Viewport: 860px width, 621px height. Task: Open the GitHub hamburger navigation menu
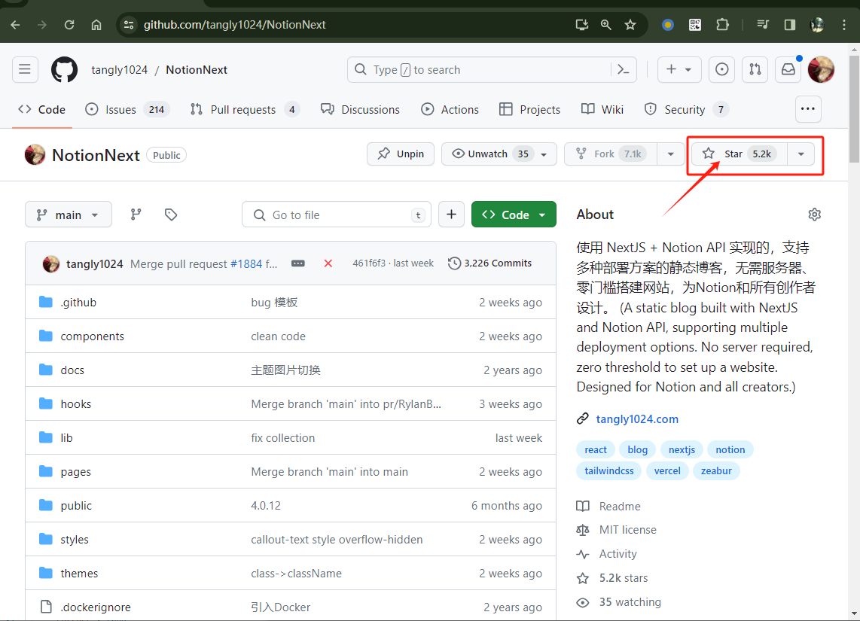pos(26,69)
